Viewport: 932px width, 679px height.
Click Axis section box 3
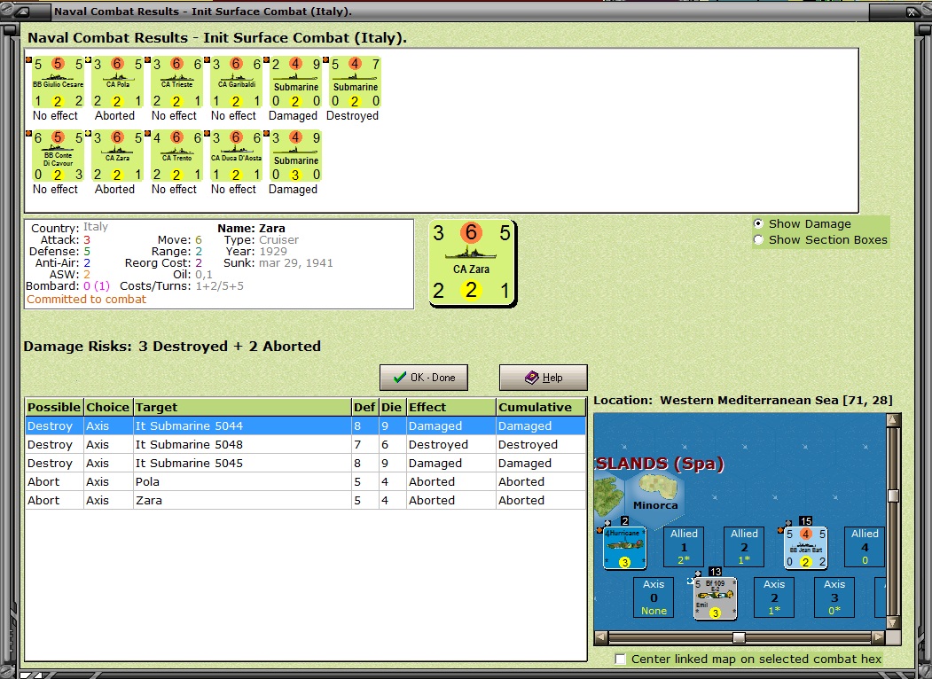click(x=834, y=597)
